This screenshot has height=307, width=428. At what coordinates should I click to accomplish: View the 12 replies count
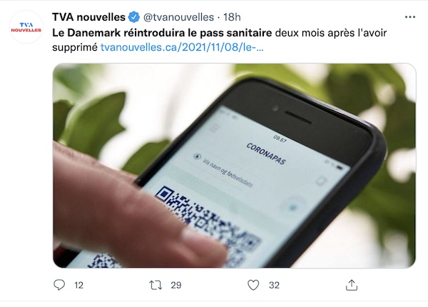pos(78,285)
